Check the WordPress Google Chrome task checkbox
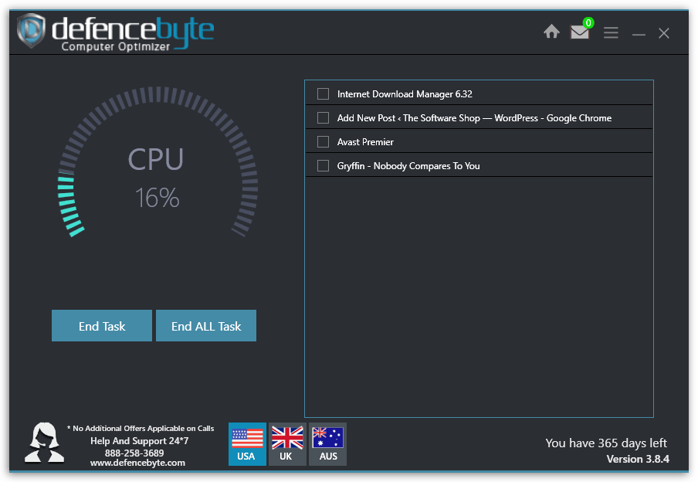Image resolution: width=698 pixels, height=482 pixels. click(x=322, y=117)
